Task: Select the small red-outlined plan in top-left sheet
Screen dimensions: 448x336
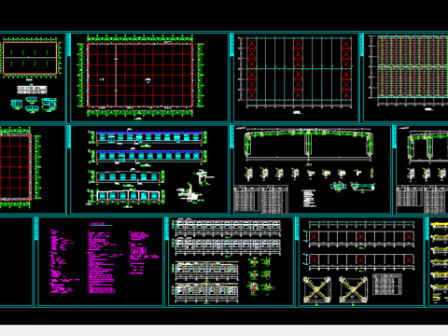Action: (30, 58)
